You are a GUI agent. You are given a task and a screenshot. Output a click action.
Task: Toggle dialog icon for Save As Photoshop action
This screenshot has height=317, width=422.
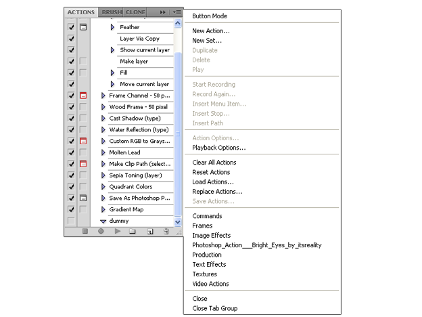tap(83, 198)
